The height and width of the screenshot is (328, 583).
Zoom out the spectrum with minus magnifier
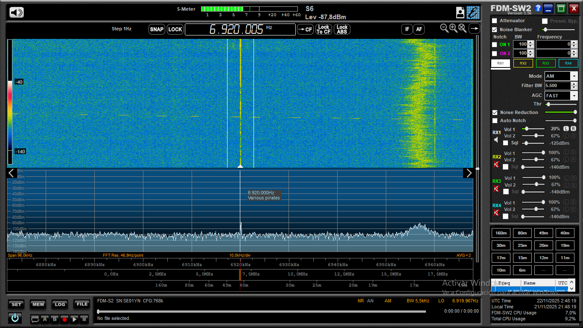(x=444, y=28)
